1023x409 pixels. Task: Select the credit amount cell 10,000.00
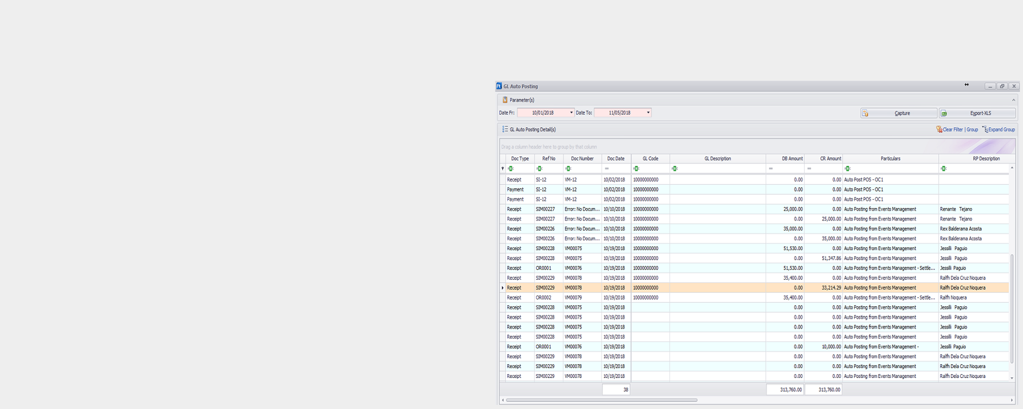pos(824,347)
